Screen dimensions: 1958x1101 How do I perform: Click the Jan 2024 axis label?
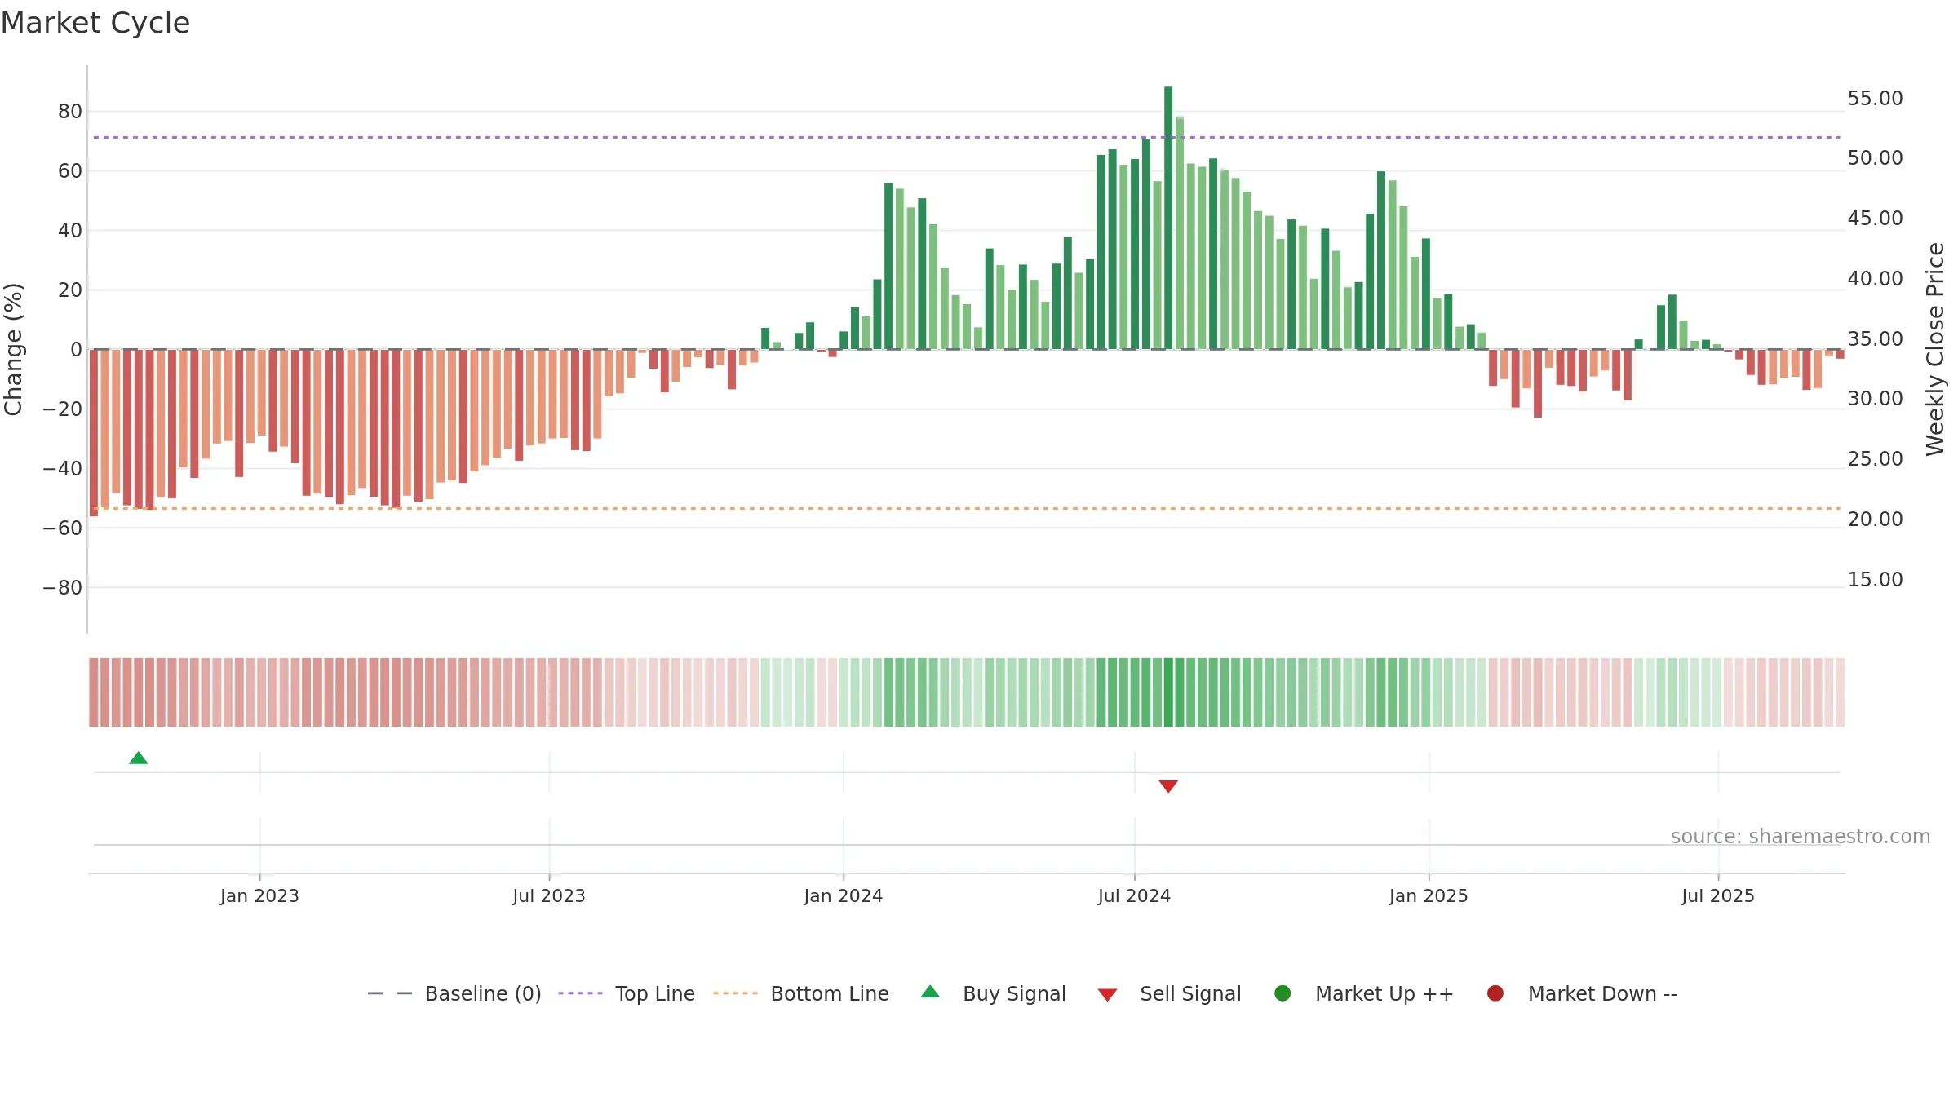(844, 895)
